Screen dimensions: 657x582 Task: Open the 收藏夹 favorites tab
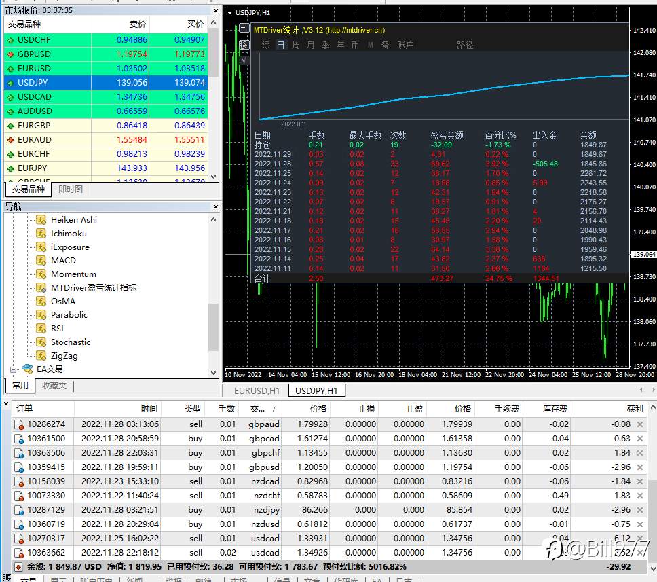tap(54, 385)
